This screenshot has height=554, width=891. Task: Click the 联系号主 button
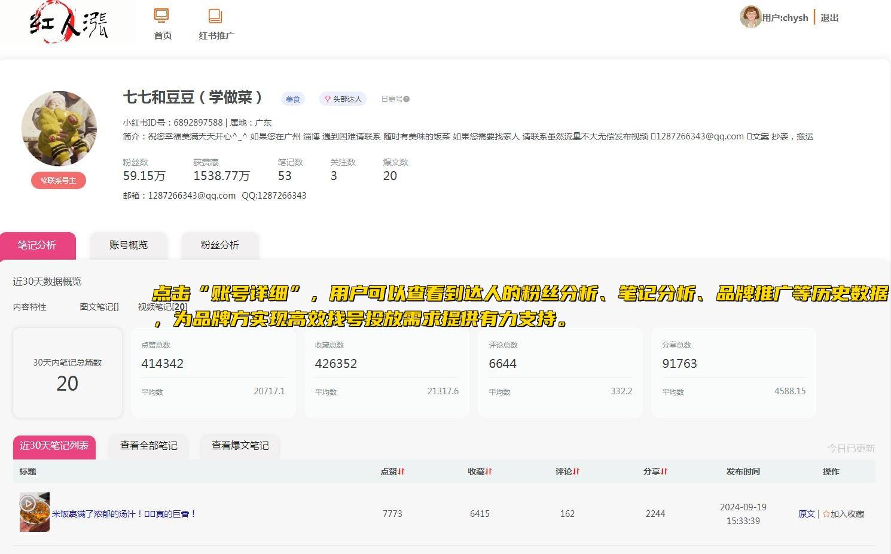coord(59,181)
